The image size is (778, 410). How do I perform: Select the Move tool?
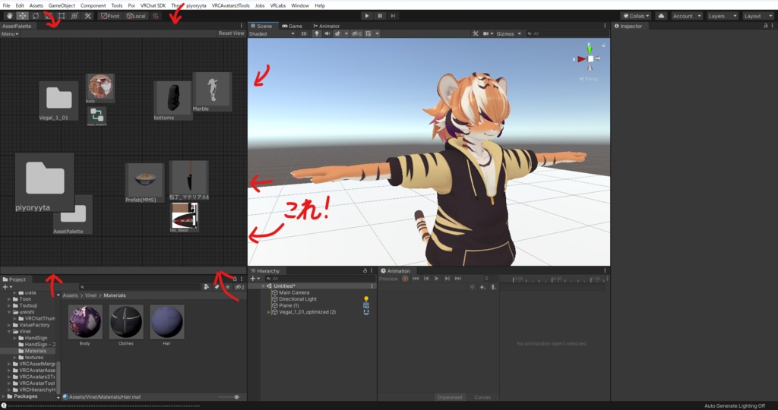pyautogui.click(x=22, y=16)
